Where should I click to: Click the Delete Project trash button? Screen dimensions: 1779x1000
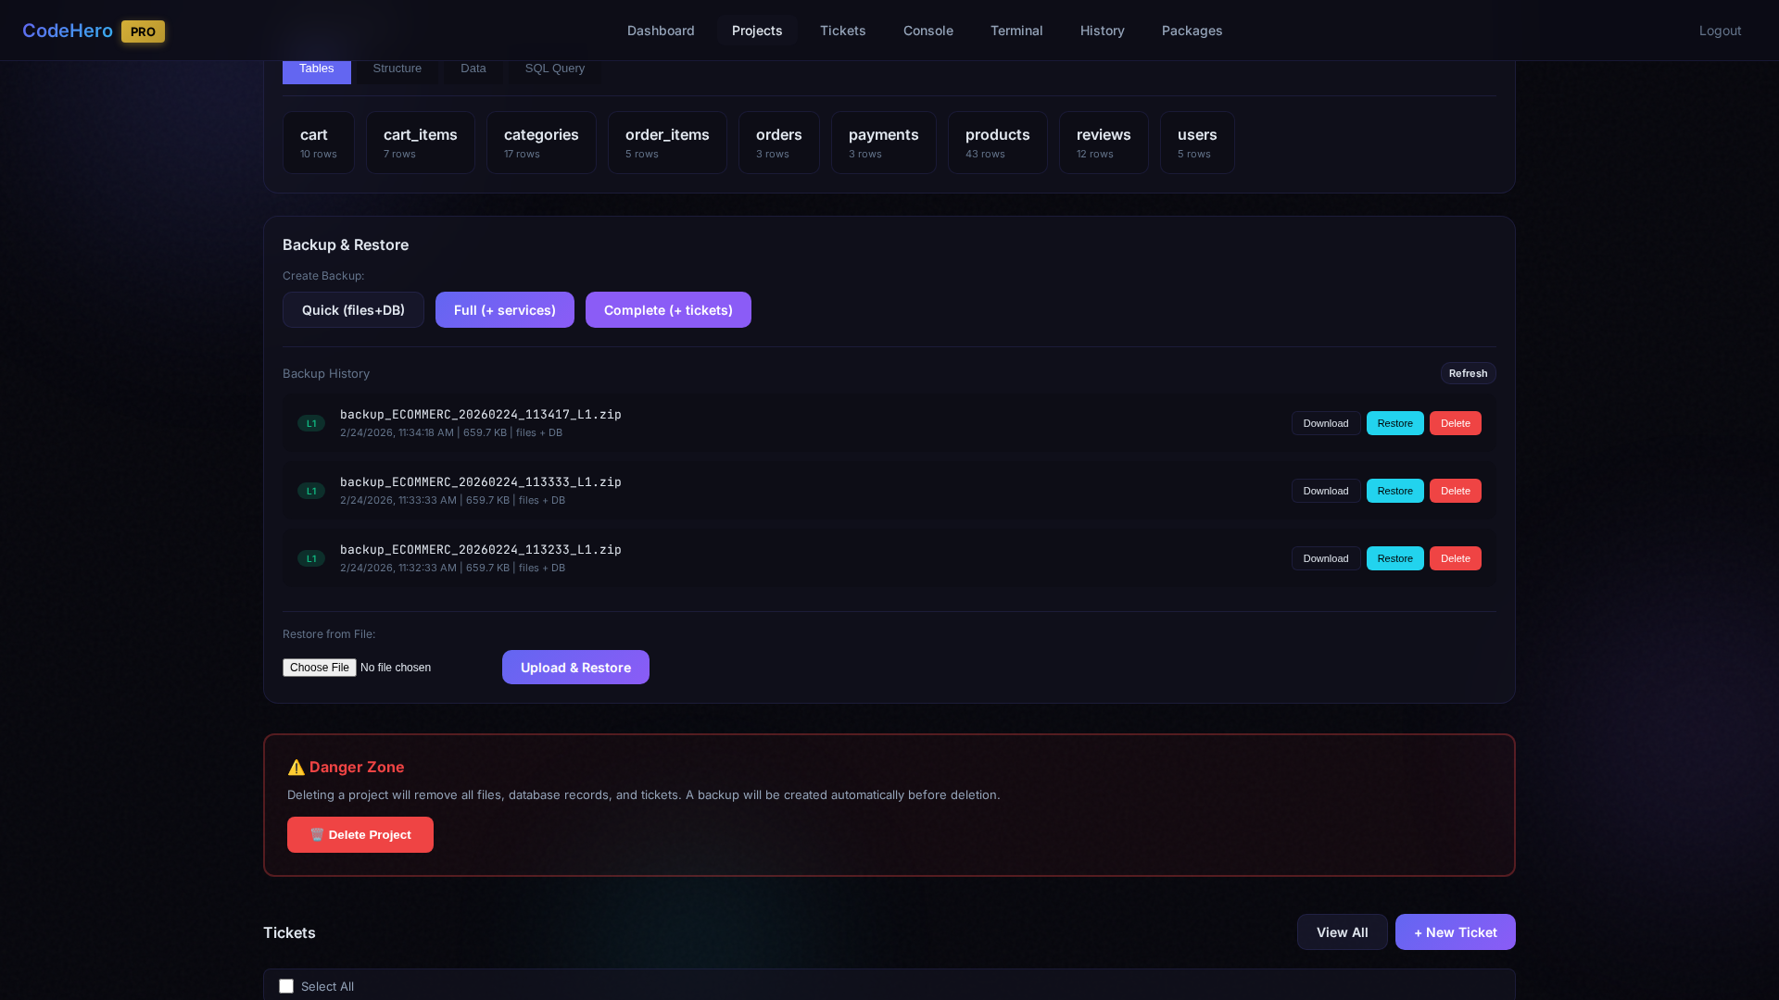click(x=360, y=834)
